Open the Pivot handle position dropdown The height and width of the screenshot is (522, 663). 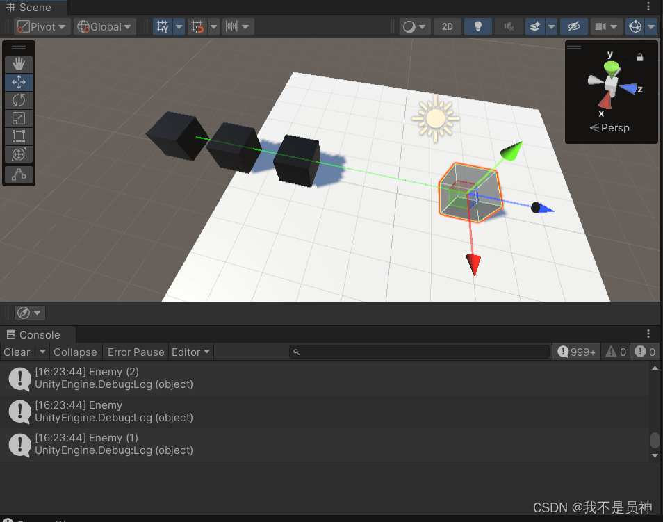coord(41,26)
